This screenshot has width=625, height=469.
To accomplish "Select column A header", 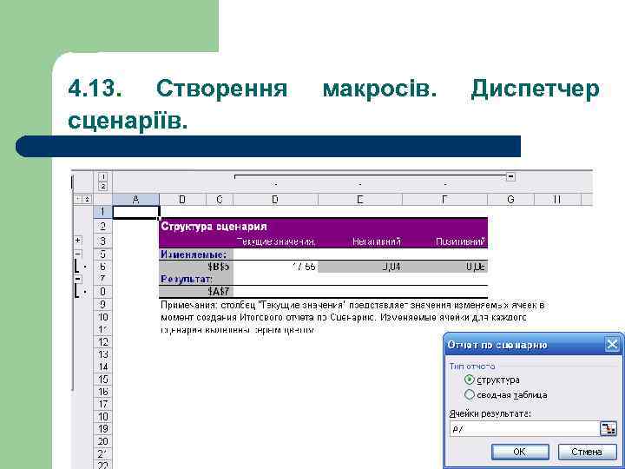I will point(135,200).
